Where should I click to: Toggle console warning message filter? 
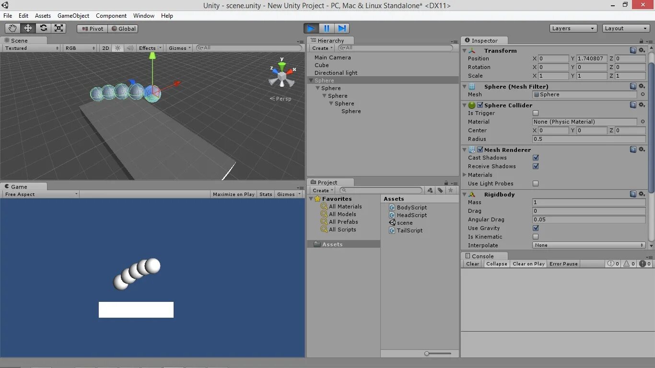[x=630, y=264]
